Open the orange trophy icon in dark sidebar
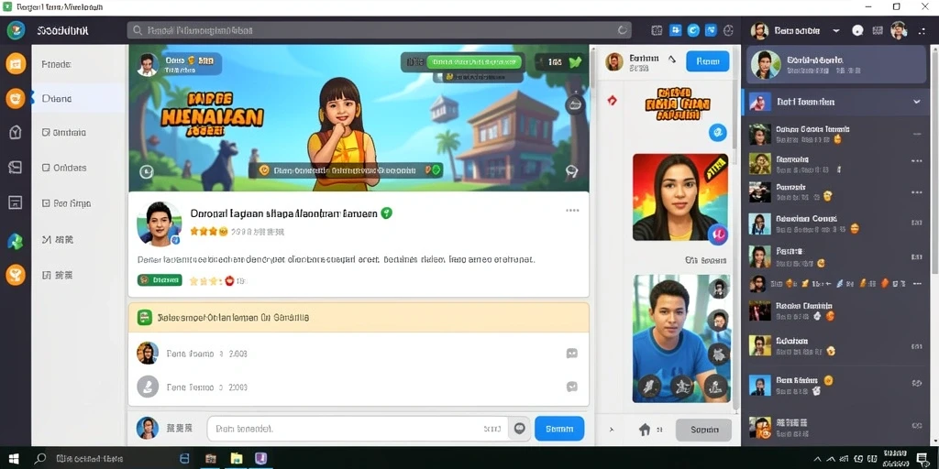Screen dimensions: 939x469 click(16, 275)
